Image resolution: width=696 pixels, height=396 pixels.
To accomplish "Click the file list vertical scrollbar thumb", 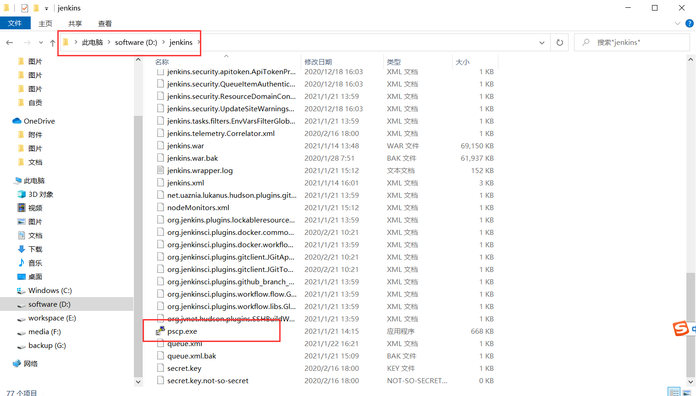I will point(690,324).
